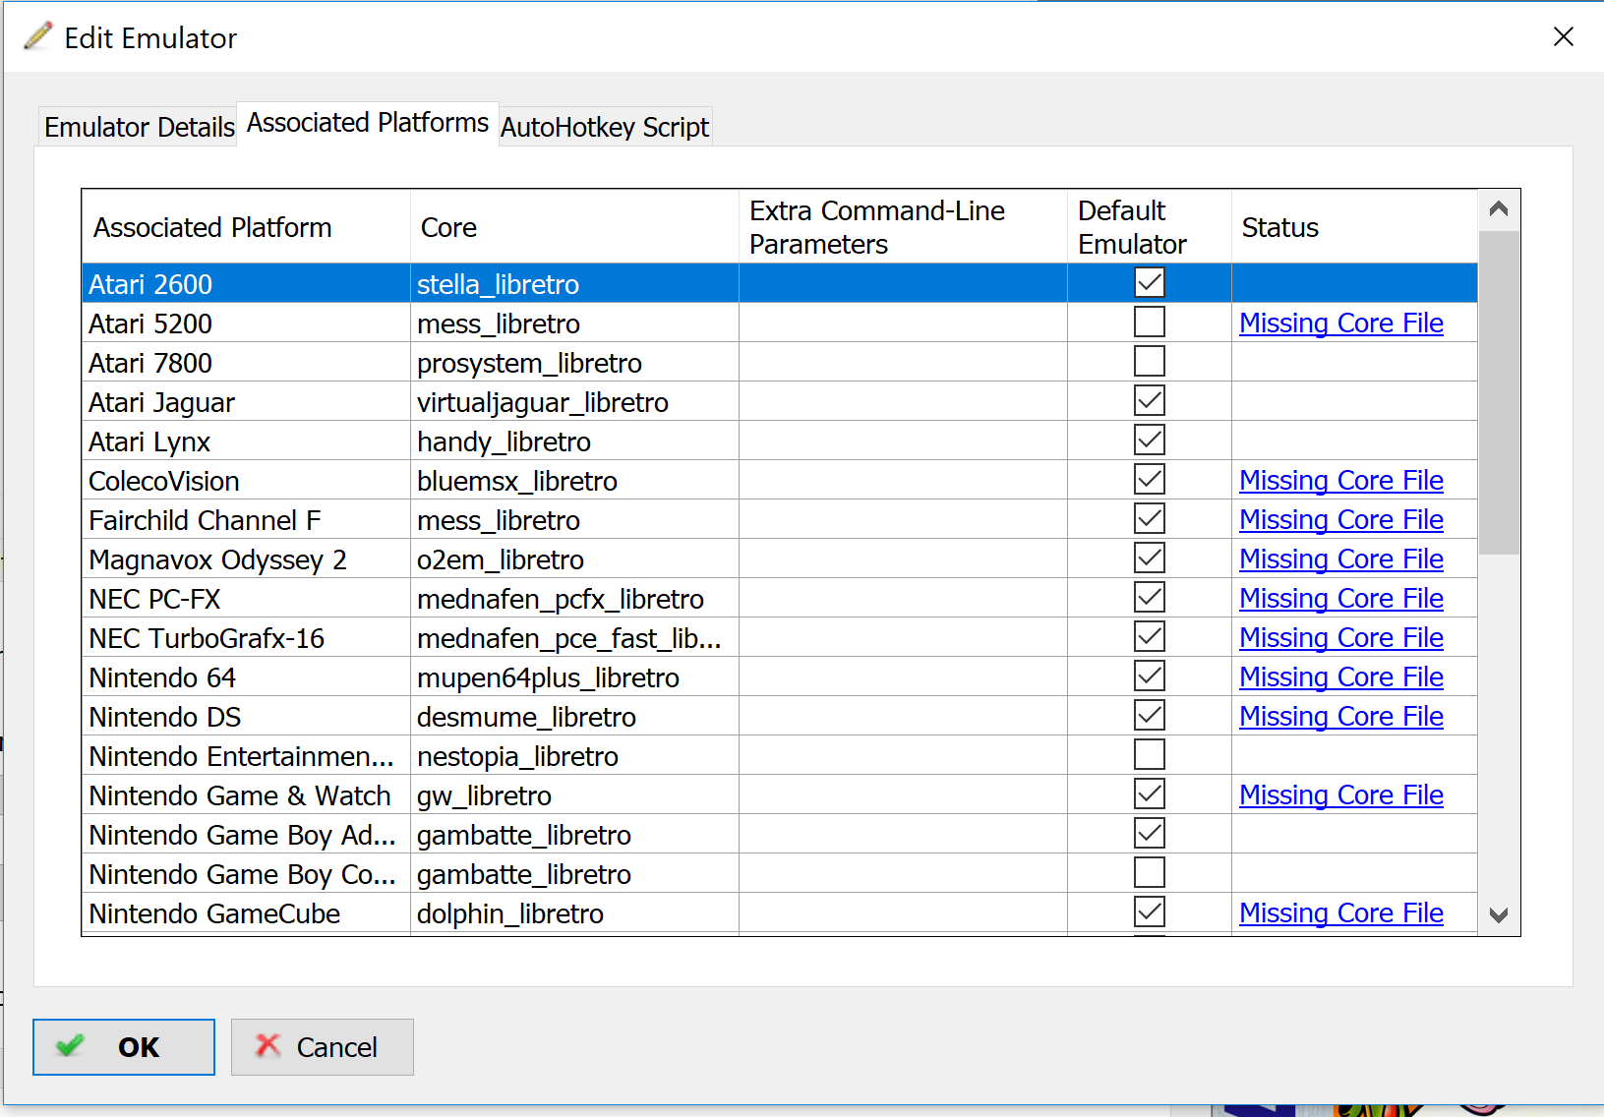The width and height of the screenshot is (1604, 1117).
Task: Check Default Emulator for Nintendo Entertainment System
Action: 1150,755
